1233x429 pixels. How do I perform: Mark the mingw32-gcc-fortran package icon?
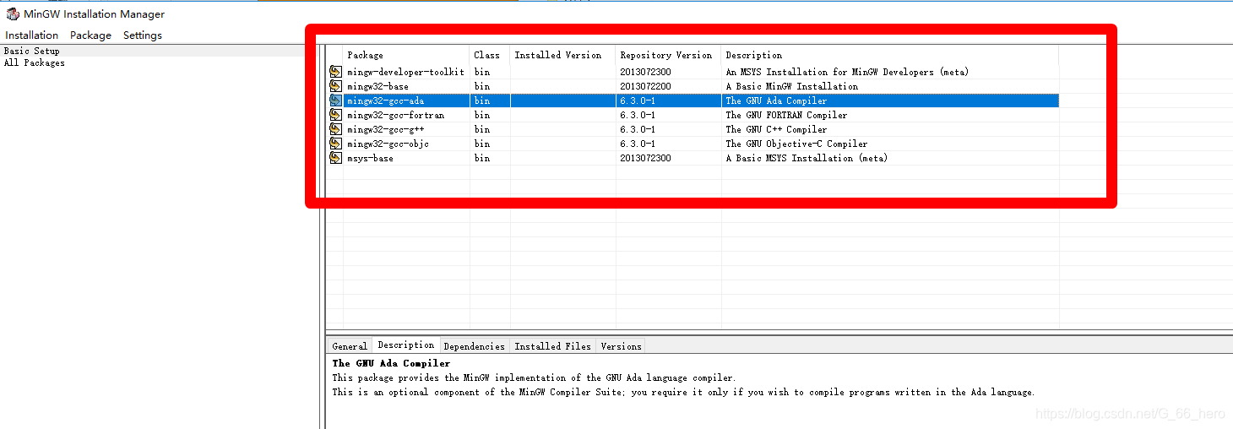coord(335,115)
